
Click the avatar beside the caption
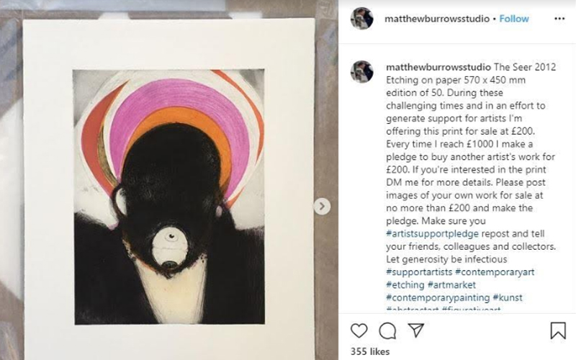click(x=361, y=71)
